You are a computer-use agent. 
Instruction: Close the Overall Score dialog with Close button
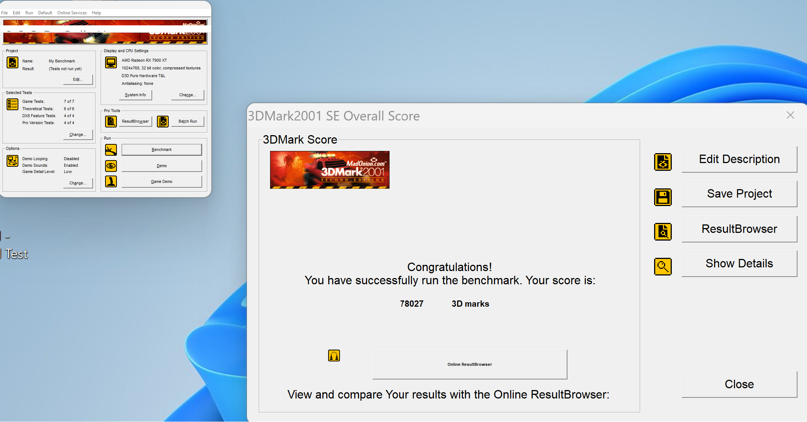click(x=739, y=384)
